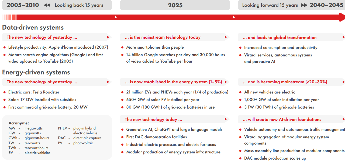345x162 pixels.
Task: Click the 'EV – electric vehicles' acronym entry
Action: tap(29, 153)
